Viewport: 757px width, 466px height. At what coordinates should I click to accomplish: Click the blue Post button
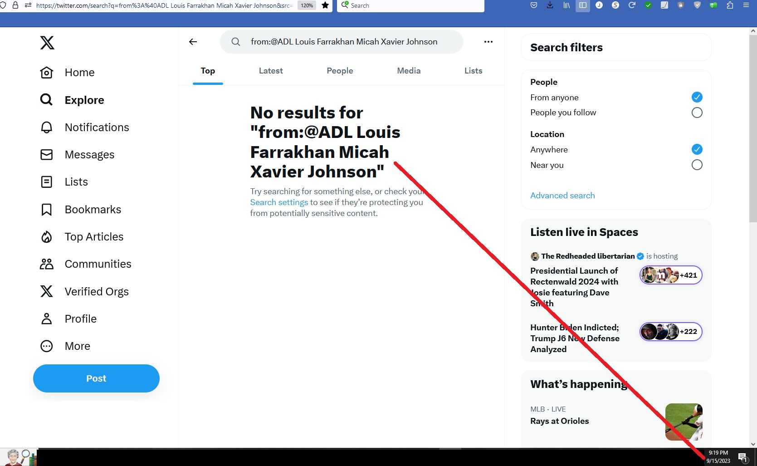96,378
